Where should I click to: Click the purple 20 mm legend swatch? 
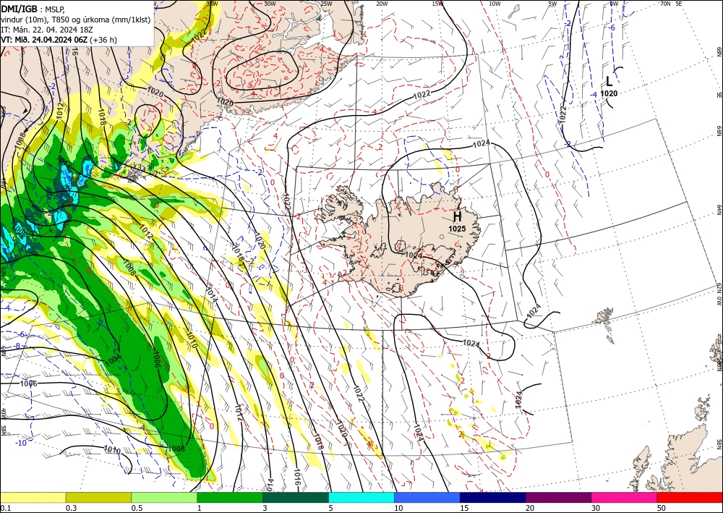(558, 498)
